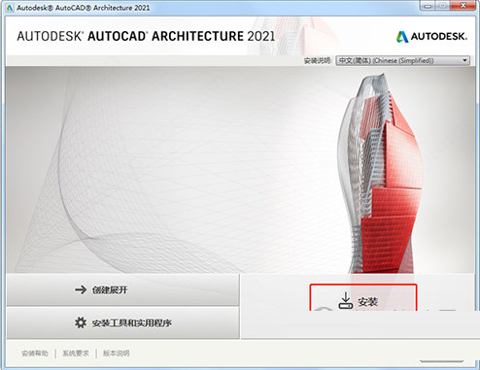This screenshot has width=480, height=370.
Task: Open 安装工具和实用程序 (Install Tools and Utilities)
Action: (x=122, y=322)
